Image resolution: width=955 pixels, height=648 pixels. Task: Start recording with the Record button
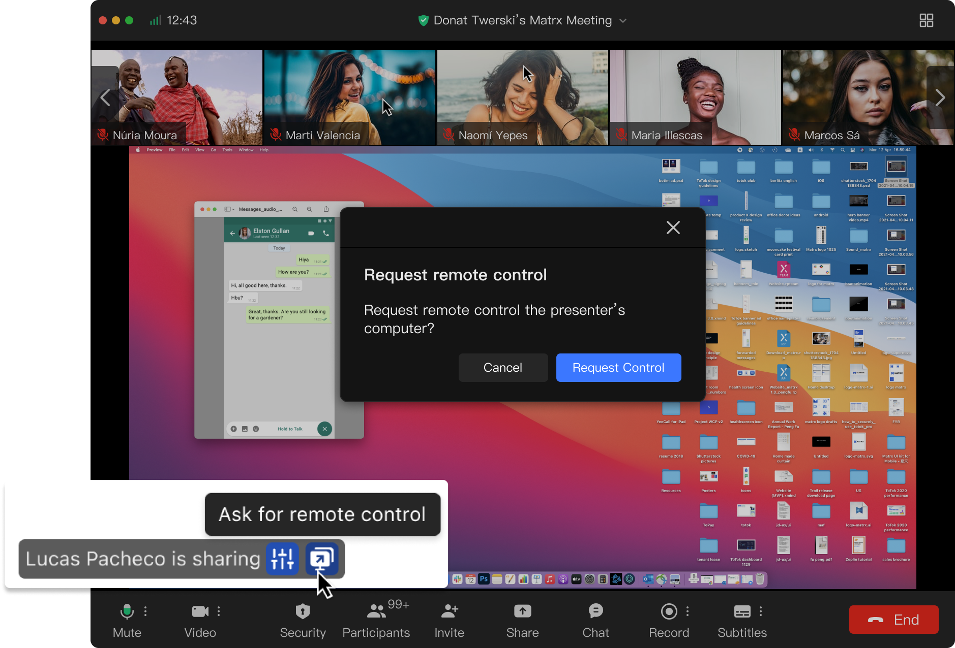click(669, 611)
